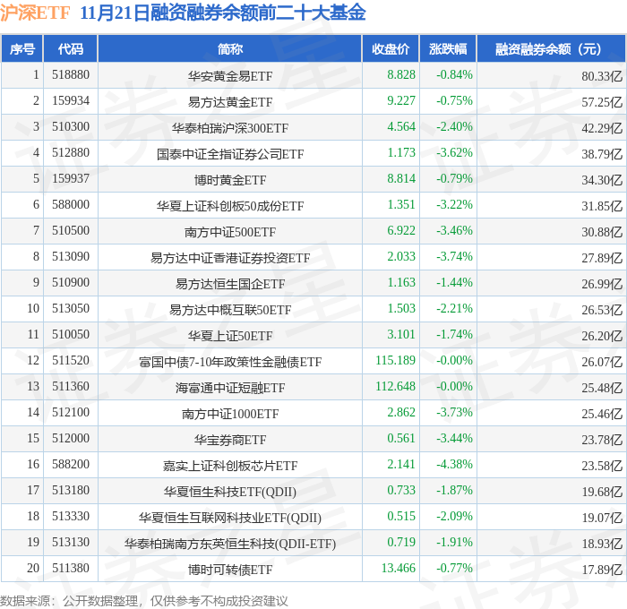Select code 518880
Screen dimensions: 627x609
click(x=71, y=74)
